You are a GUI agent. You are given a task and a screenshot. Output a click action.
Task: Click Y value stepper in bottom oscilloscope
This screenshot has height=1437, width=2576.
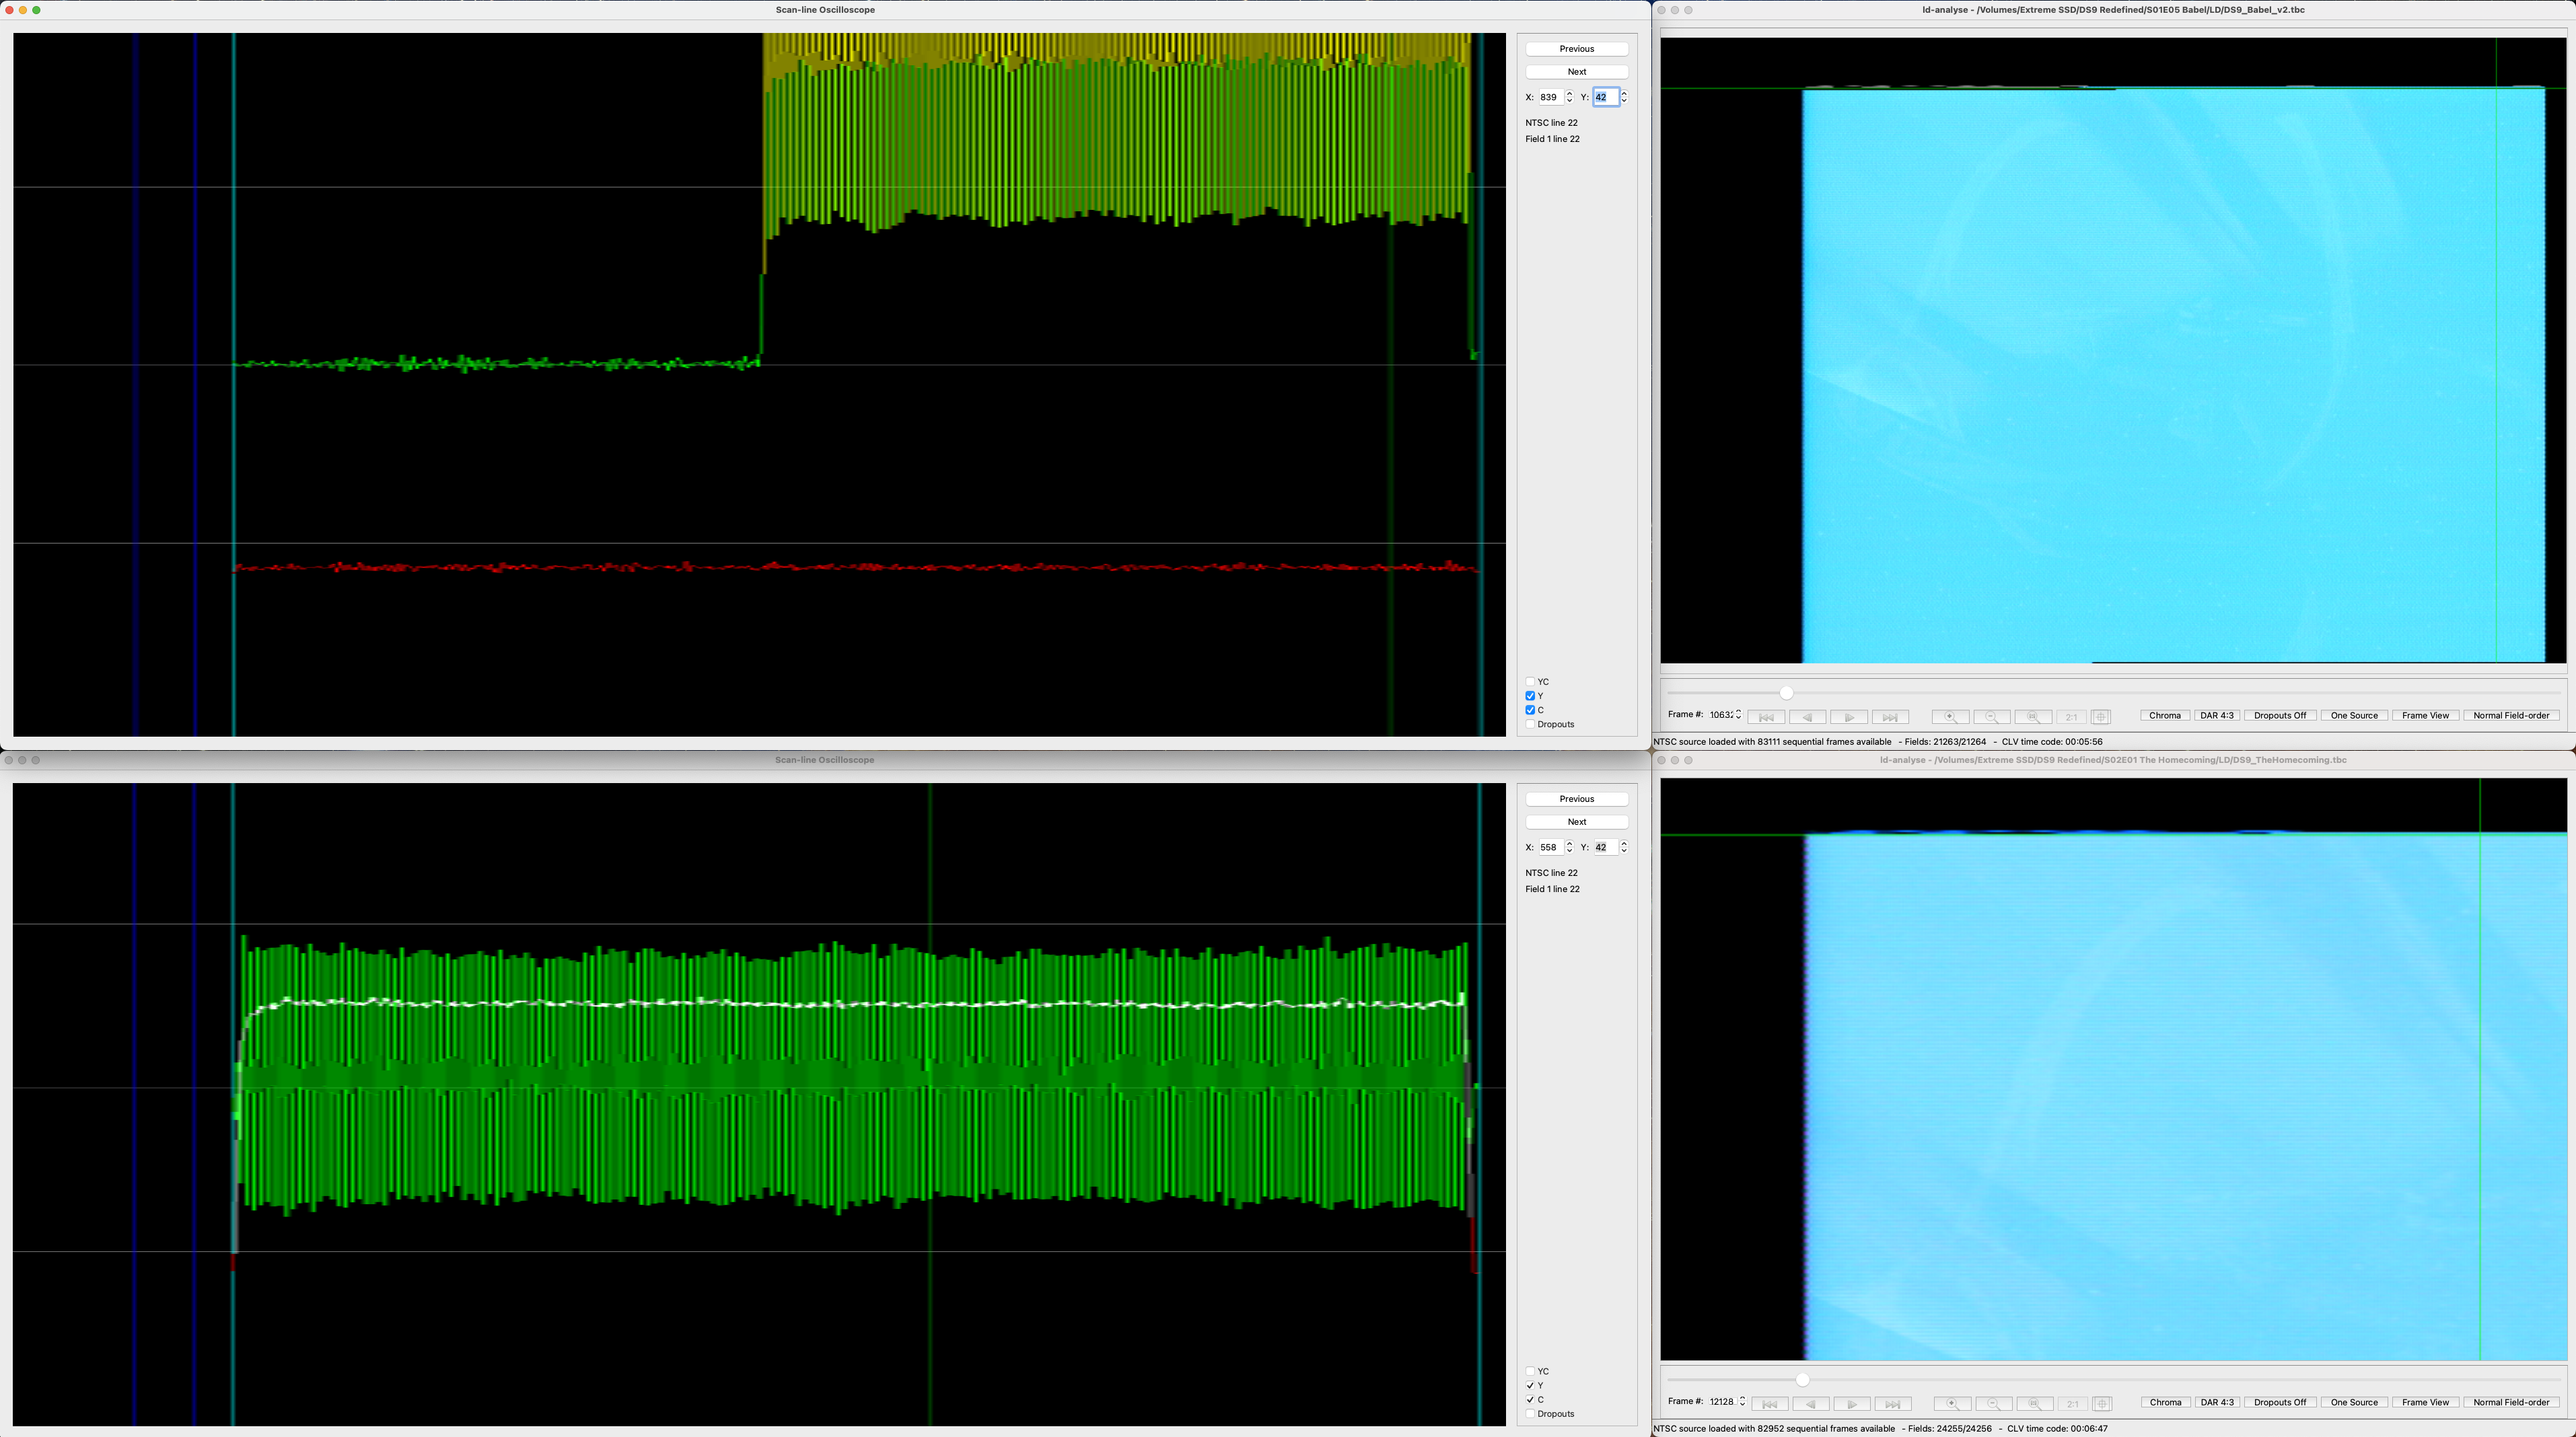pyautogui.click(x=1623, y=847)
